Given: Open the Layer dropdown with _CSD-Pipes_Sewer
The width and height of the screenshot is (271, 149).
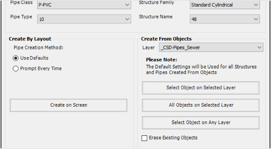Looking at the screenshot, I should 211,47.
